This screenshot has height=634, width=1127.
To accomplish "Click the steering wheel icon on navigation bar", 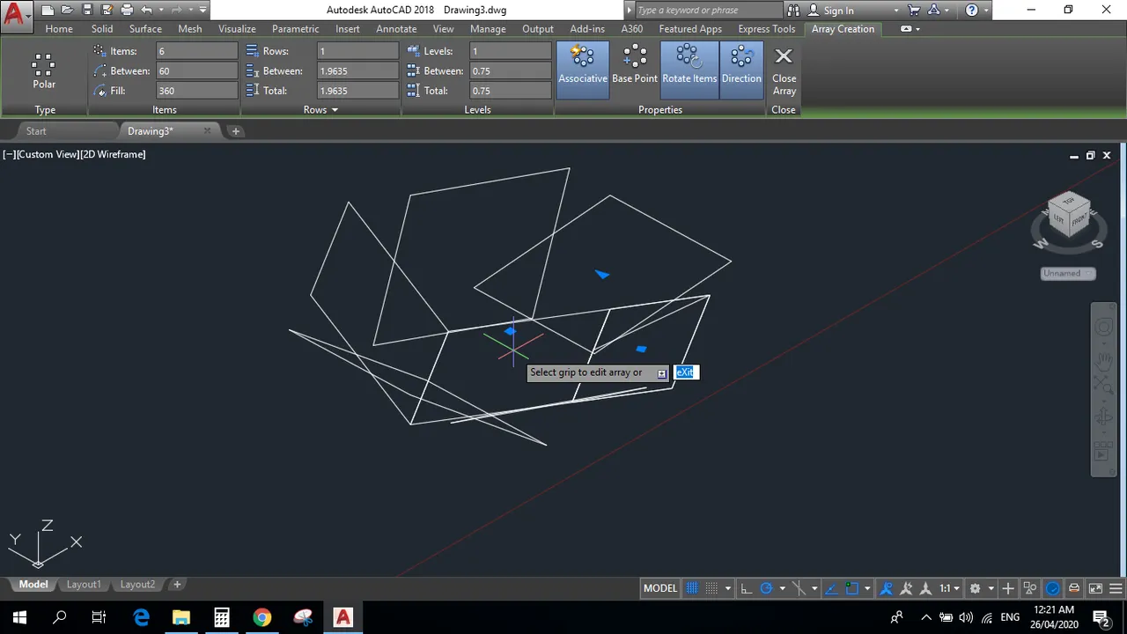I will pos(1103,328).
